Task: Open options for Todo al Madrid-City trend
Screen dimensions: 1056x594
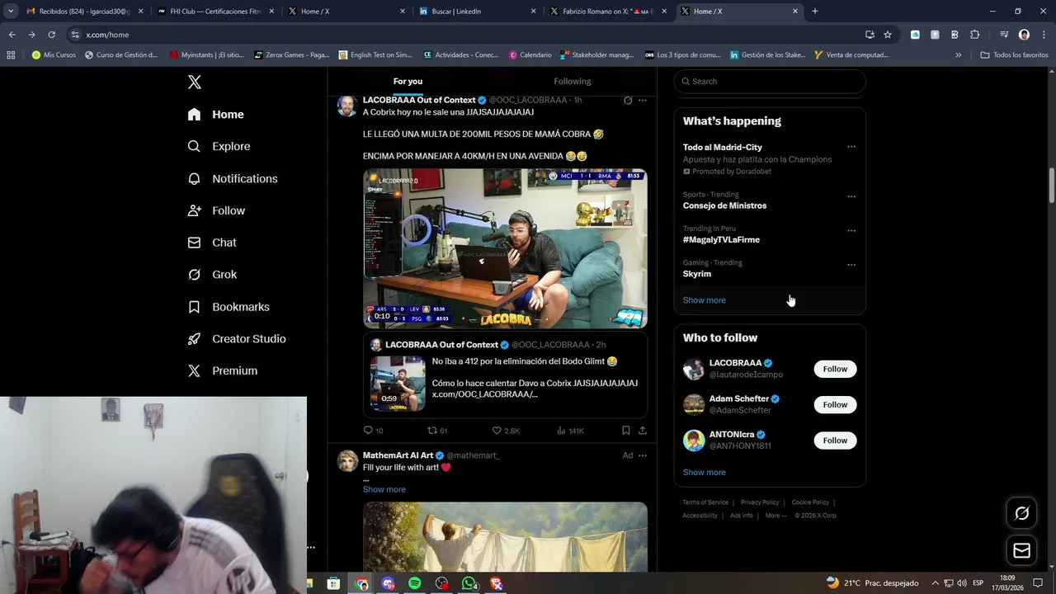Action: pyautogui.click(x=851, y=147)
